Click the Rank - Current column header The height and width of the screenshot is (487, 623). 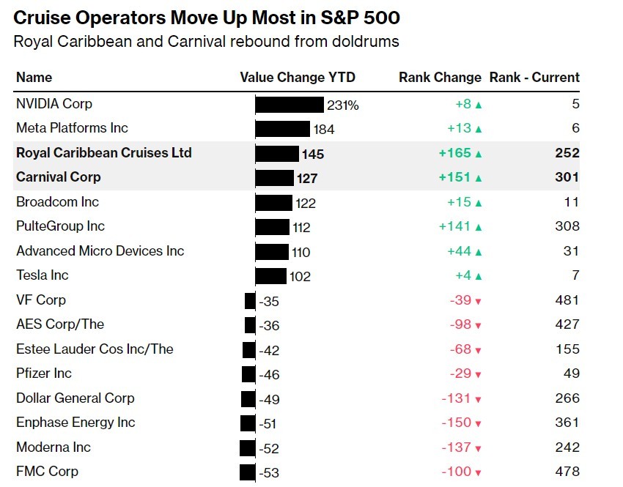coord(534,78)
